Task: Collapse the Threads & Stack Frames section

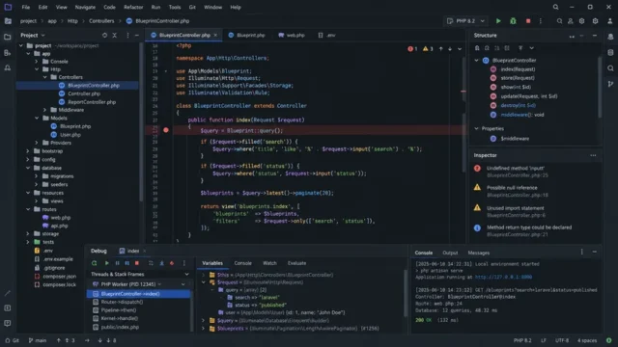Action: click(x=186, y=274)
